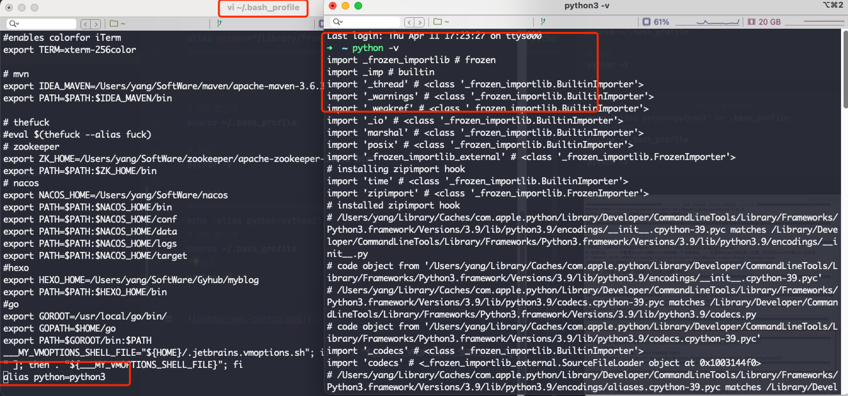Click git branch icon in python3 window toolbar
848x396 pixels.
coord(544,22)
